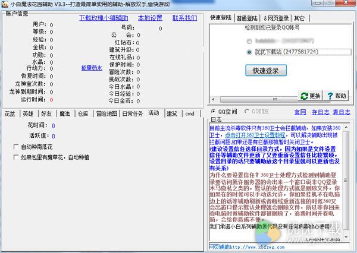Open the 本地设置 link
The image size is (357, 253).
point(150,18)
